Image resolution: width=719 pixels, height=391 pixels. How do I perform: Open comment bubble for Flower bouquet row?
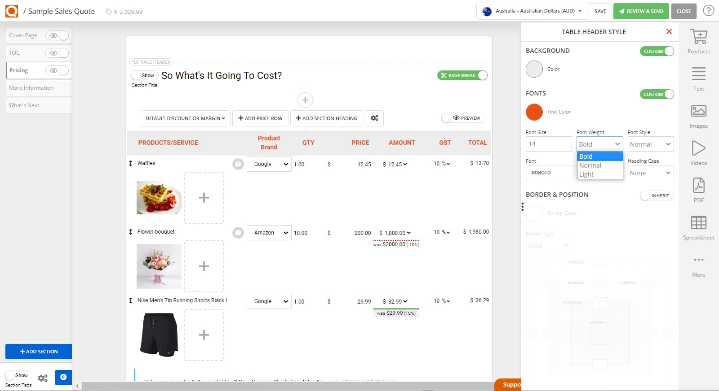[x=238, y=233]
